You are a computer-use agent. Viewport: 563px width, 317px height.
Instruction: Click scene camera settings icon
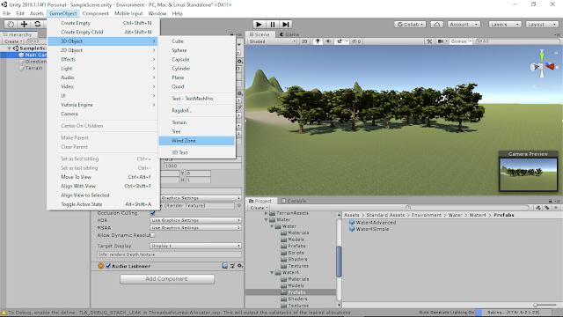(x=440, y=41)
